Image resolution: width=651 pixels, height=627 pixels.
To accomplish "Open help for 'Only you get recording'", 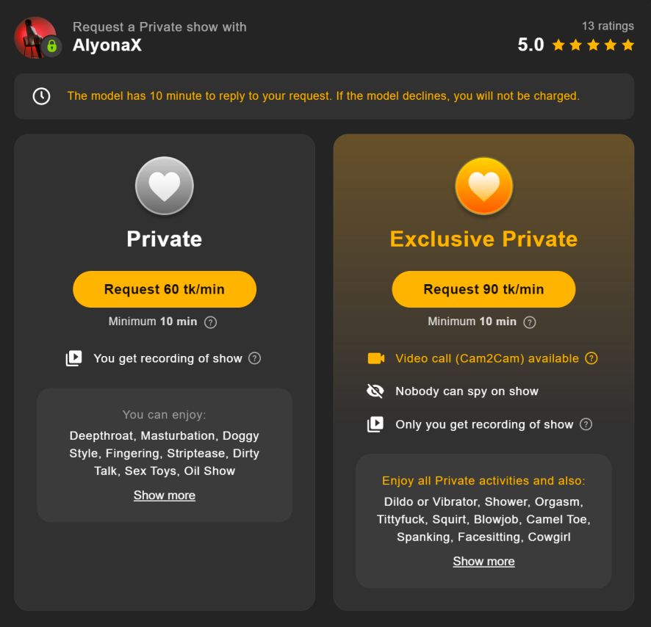I will tap(586, 424).
